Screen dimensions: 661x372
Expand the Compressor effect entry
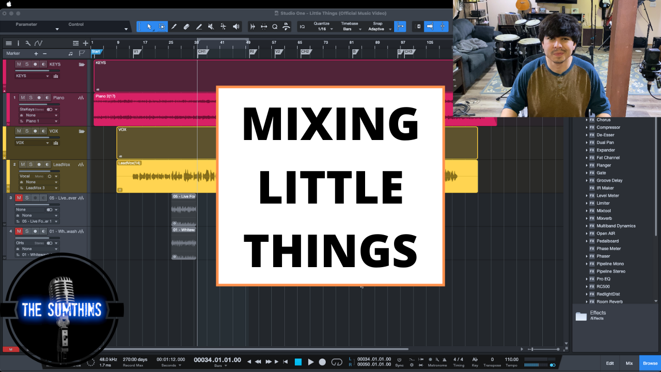coord(587,128)
